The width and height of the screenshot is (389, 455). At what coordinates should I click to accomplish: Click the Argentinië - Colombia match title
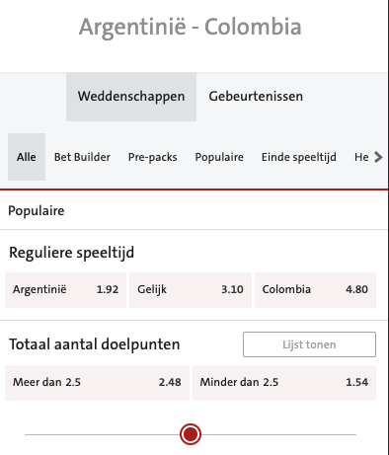(x=191, y=28)
